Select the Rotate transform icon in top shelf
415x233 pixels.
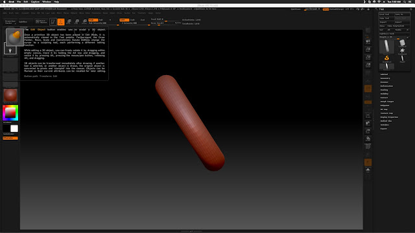[84, 22]
